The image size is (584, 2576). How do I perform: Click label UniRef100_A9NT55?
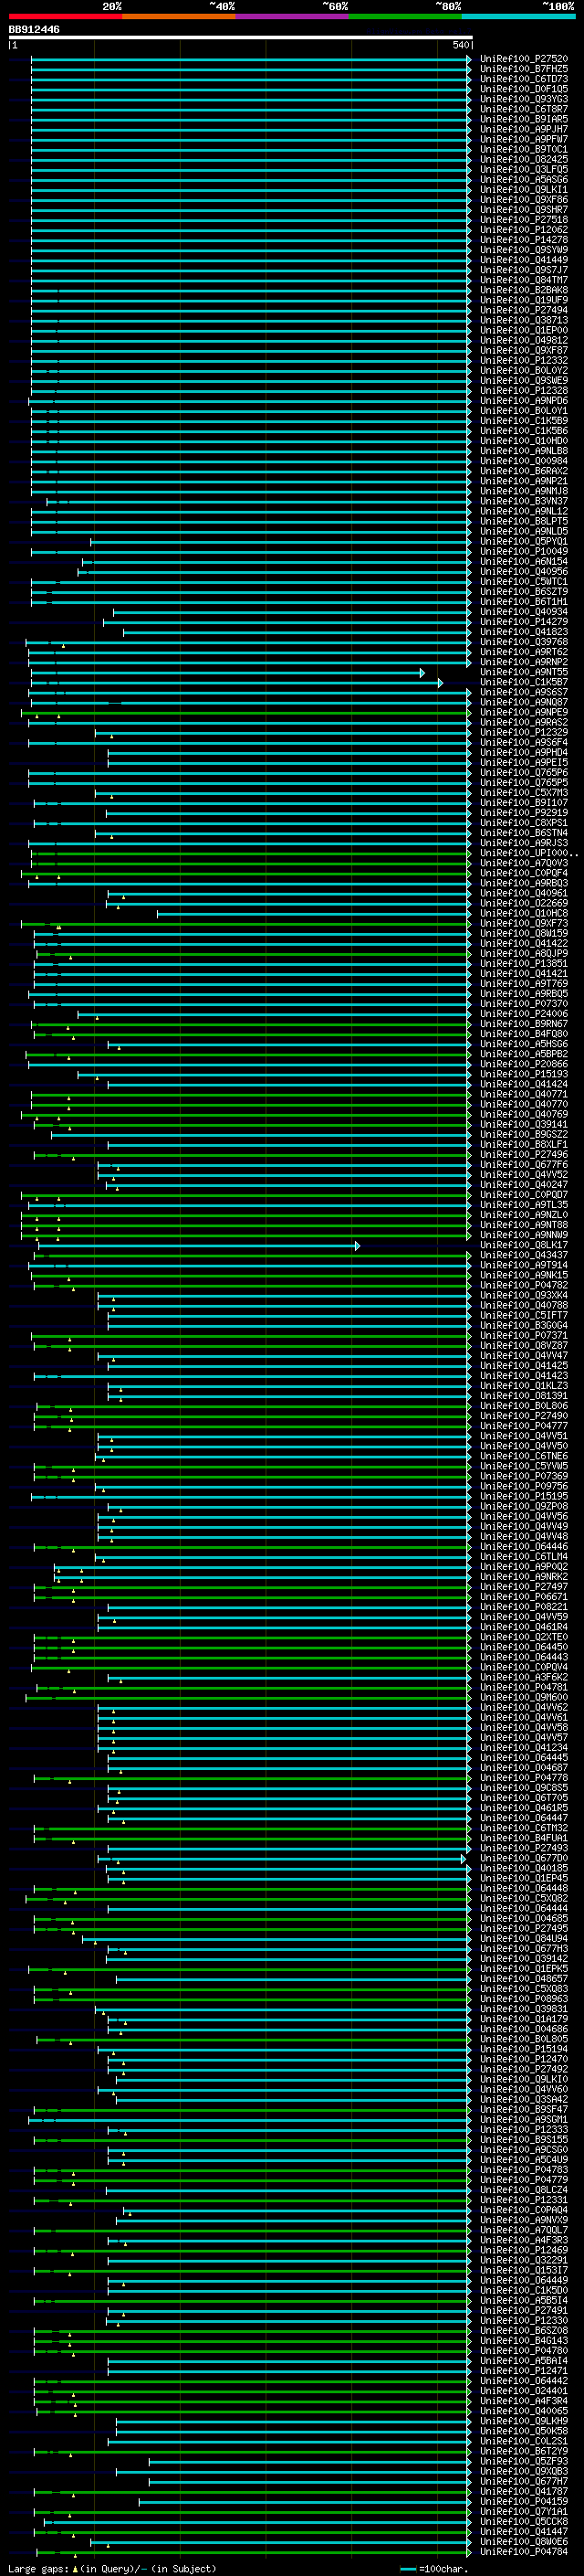pos(524,672)
